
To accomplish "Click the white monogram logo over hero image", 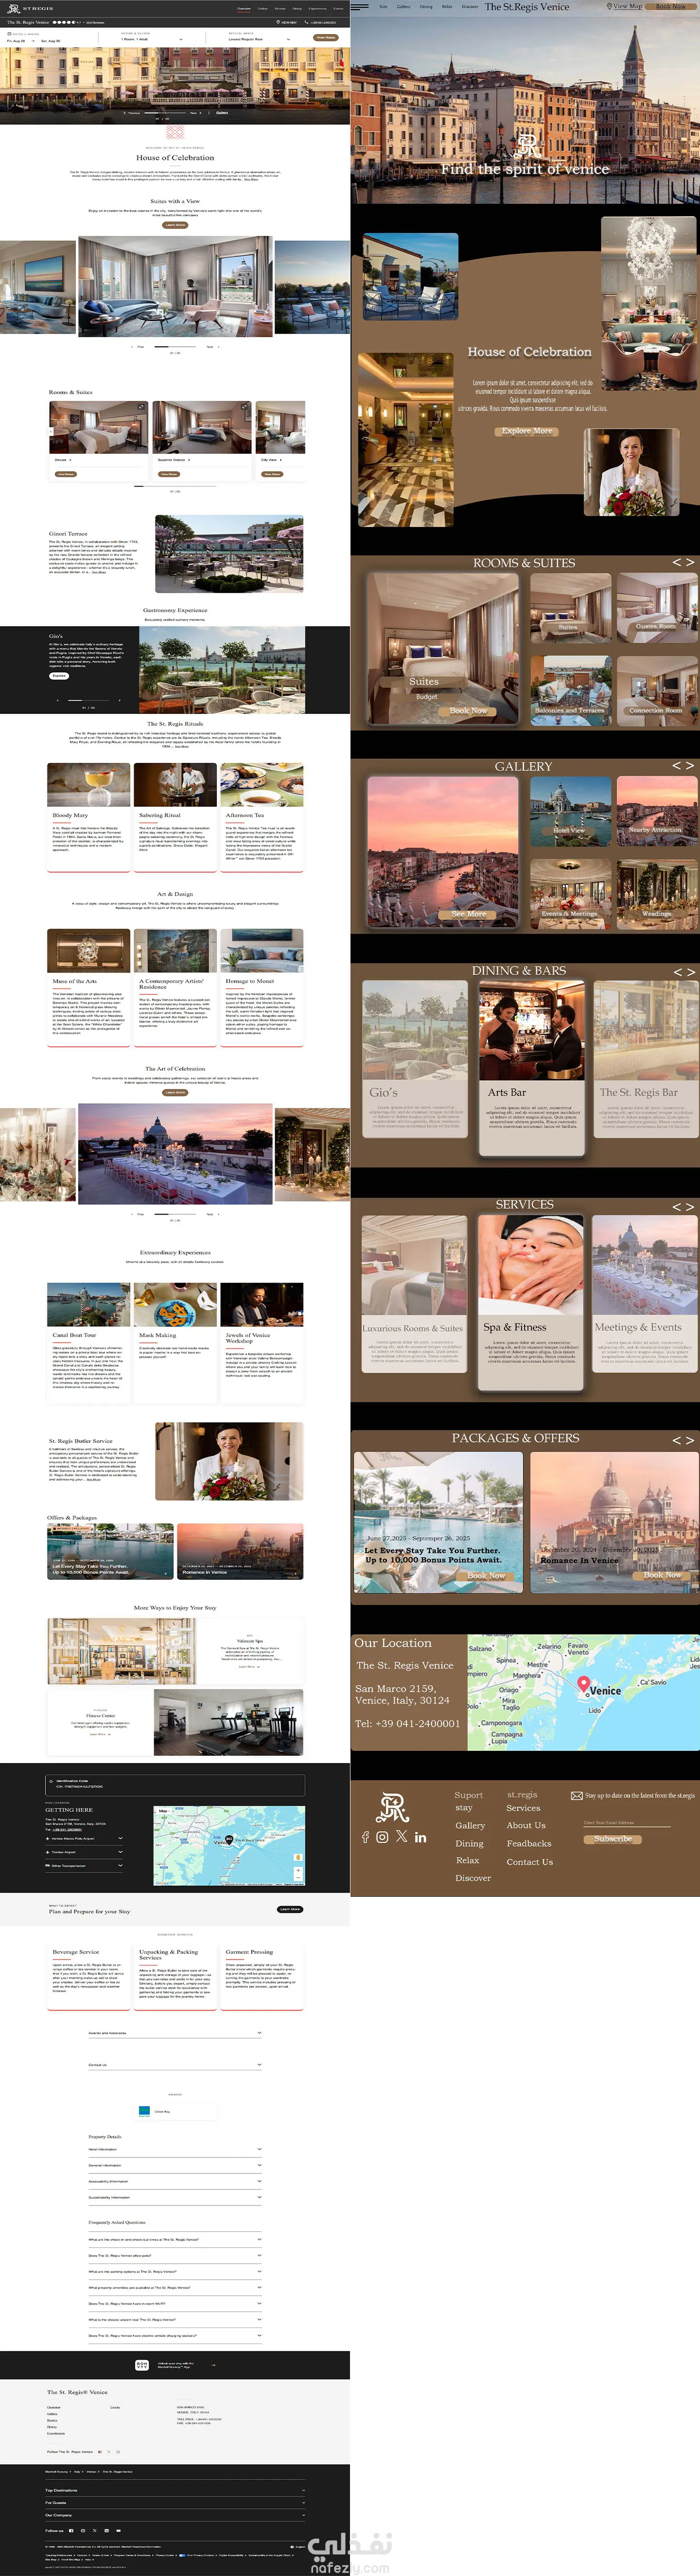I will pyautogui.click(x=527, y=146).
